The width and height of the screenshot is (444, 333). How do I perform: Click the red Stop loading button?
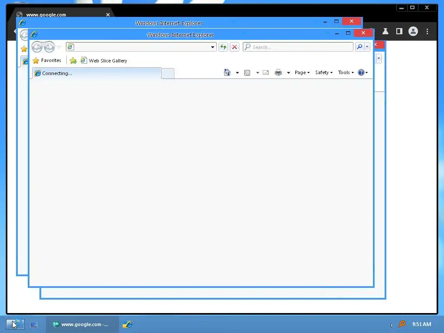[x=235, y=47]
